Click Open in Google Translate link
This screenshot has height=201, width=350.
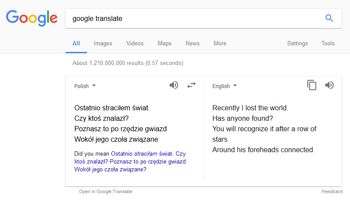(x=106, y=191)
